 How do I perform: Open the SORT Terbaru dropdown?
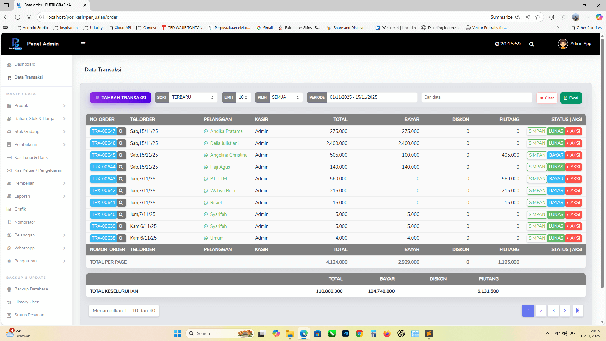pyautogui.click(x=193, y=97)
